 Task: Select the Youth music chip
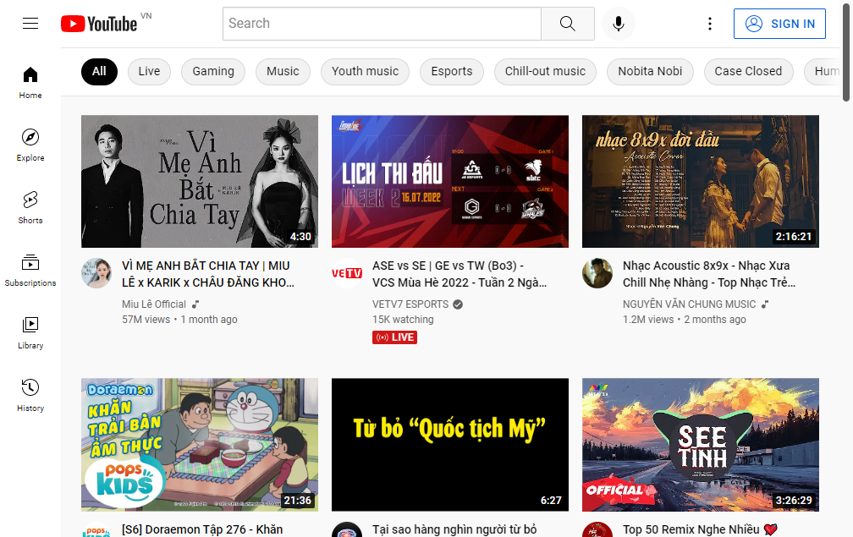tap(365, 71)
